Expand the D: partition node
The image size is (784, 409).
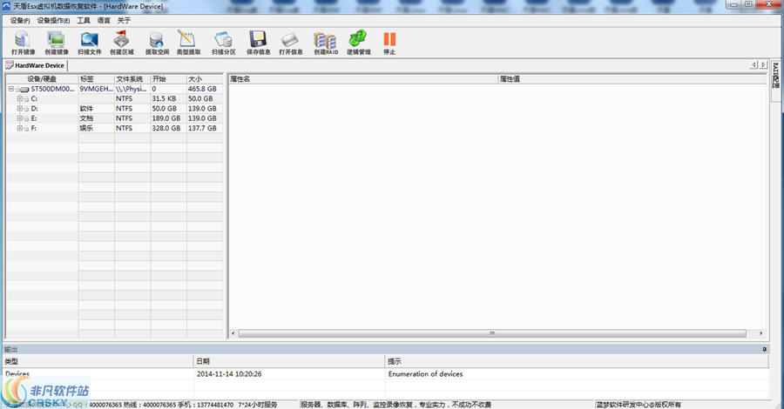[x=19, y=109]
